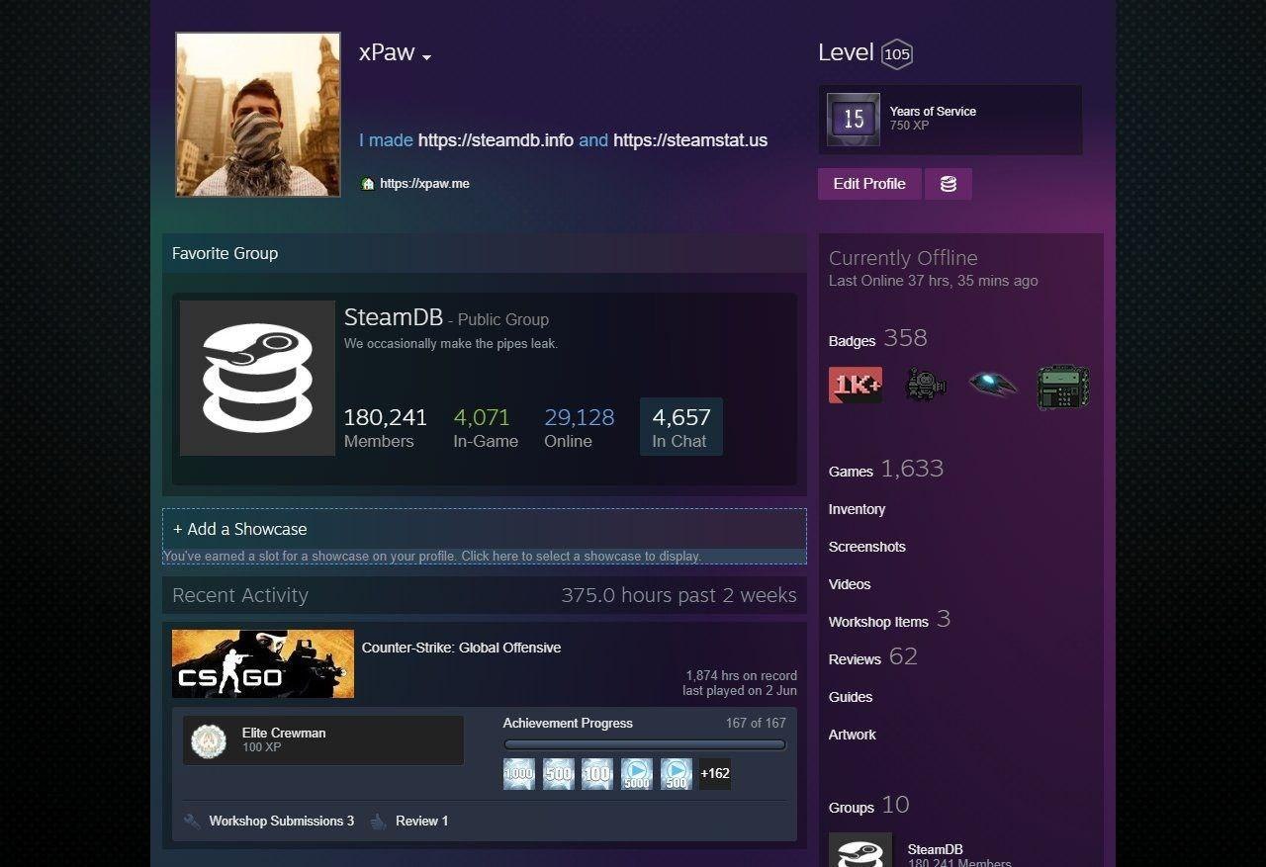The height and width of the screenshot is (867, 1266).
Task: Open the CS:GO game banner image
Action: 263,663
